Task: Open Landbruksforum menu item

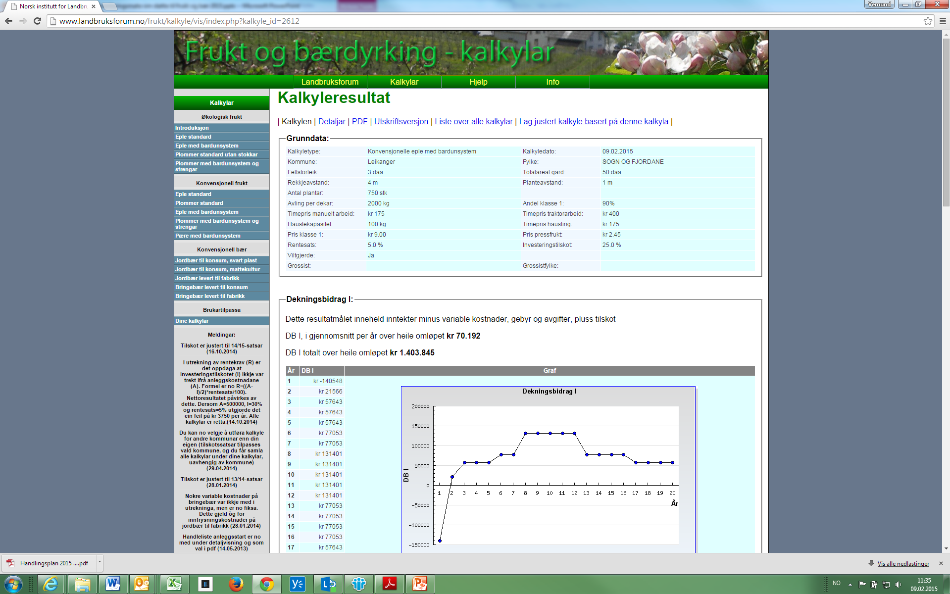Action: tap(330, 82)
